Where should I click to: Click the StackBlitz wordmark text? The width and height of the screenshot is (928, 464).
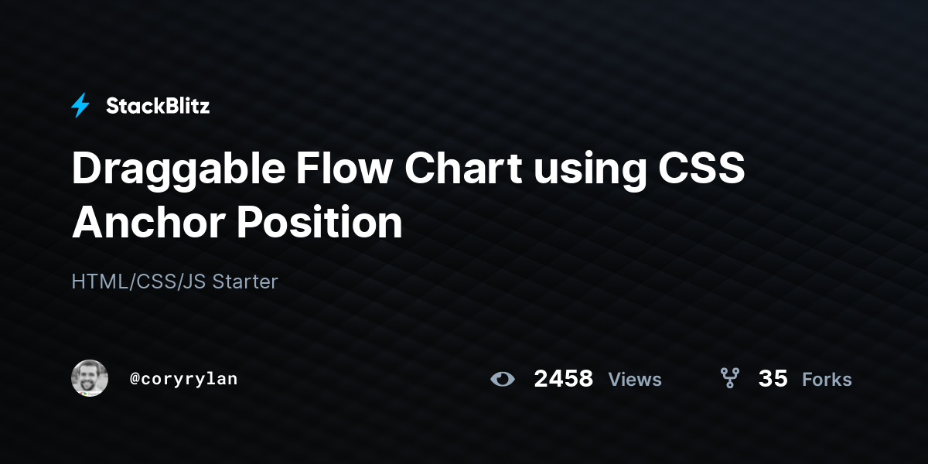click(158, 106)
